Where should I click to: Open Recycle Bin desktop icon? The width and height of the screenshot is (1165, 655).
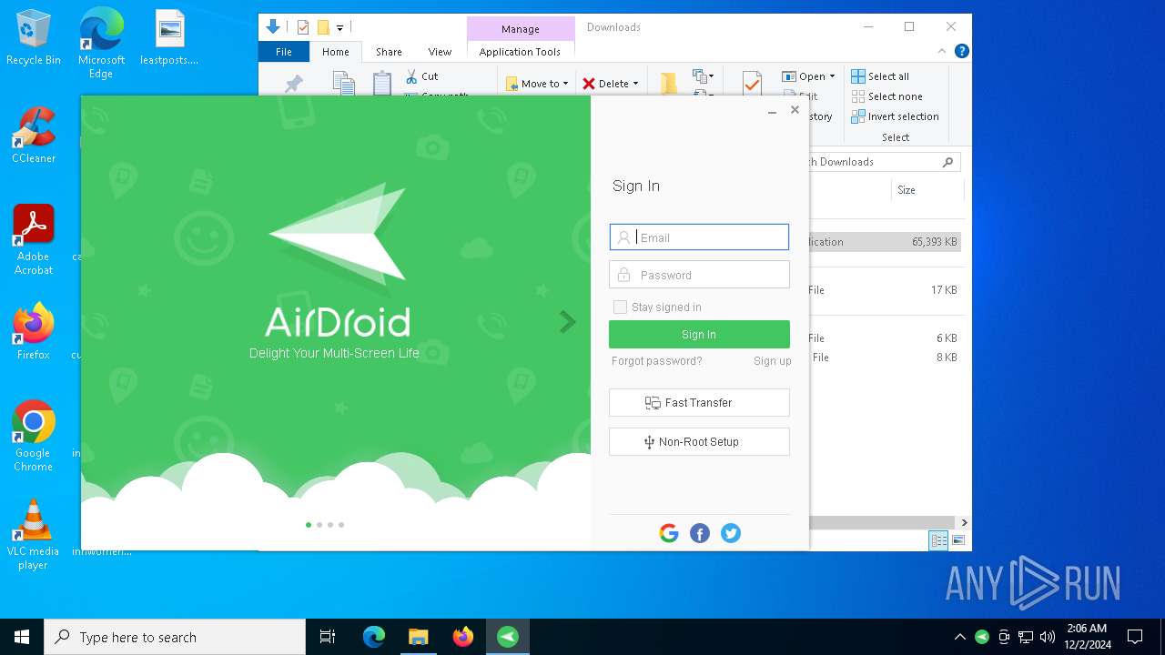click(34, 38)
